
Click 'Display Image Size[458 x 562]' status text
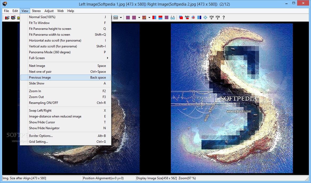(156, 178)
